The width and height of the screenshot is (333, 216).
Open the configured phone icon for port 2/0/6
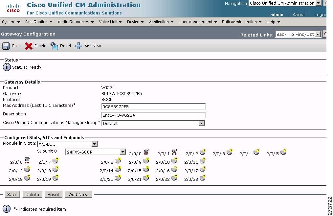27,160
